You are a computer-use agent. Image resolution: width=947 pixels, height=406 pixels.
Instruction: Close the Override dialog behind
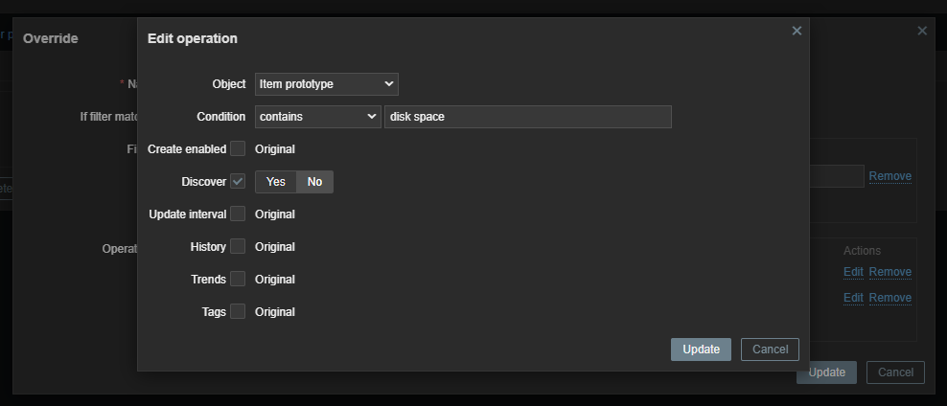(x=922, y=31)
